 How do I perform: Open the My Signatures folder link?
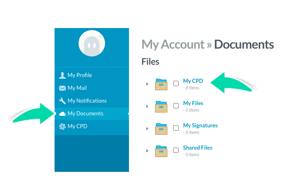point(200,125)
